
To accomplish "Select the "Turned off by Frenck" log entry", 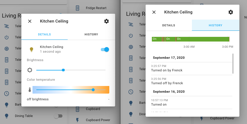I will click(167, 83).
